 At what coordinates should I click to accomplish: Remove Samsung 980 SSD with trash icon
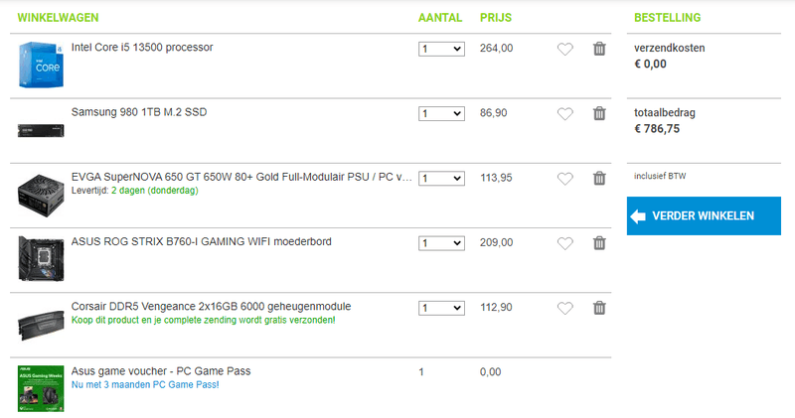coord(599,113)
